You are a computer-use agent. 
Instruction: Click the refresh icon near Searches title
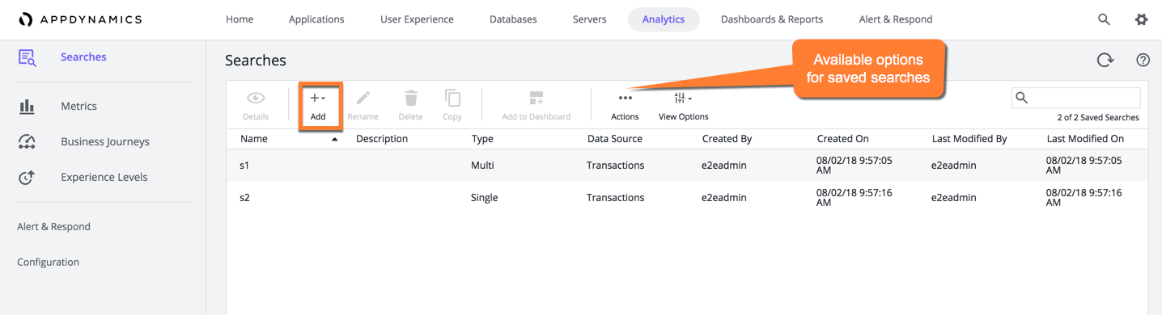coord(1105,60)
